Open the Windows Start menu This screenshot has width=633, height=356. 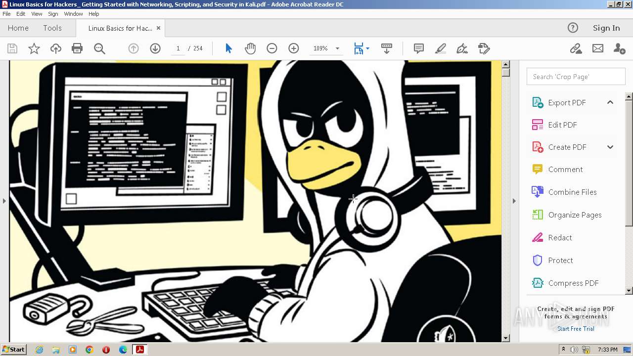pyautogui.click(x=13, y=350)
